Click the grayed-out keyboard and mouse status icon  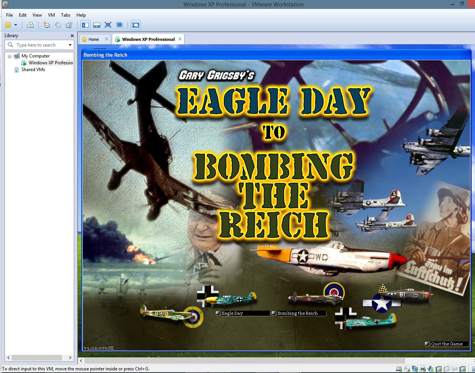click(x=454, y=369)
